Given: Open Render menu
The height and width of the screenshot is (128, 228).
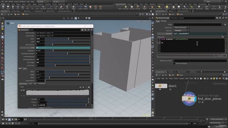Looking at the screenshot, I should (x=11, y=1).
